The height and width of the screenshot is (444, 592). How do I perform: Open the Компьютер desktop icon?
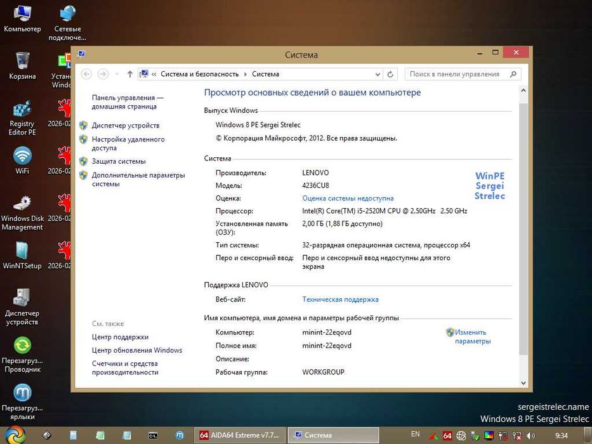(22, 18)
